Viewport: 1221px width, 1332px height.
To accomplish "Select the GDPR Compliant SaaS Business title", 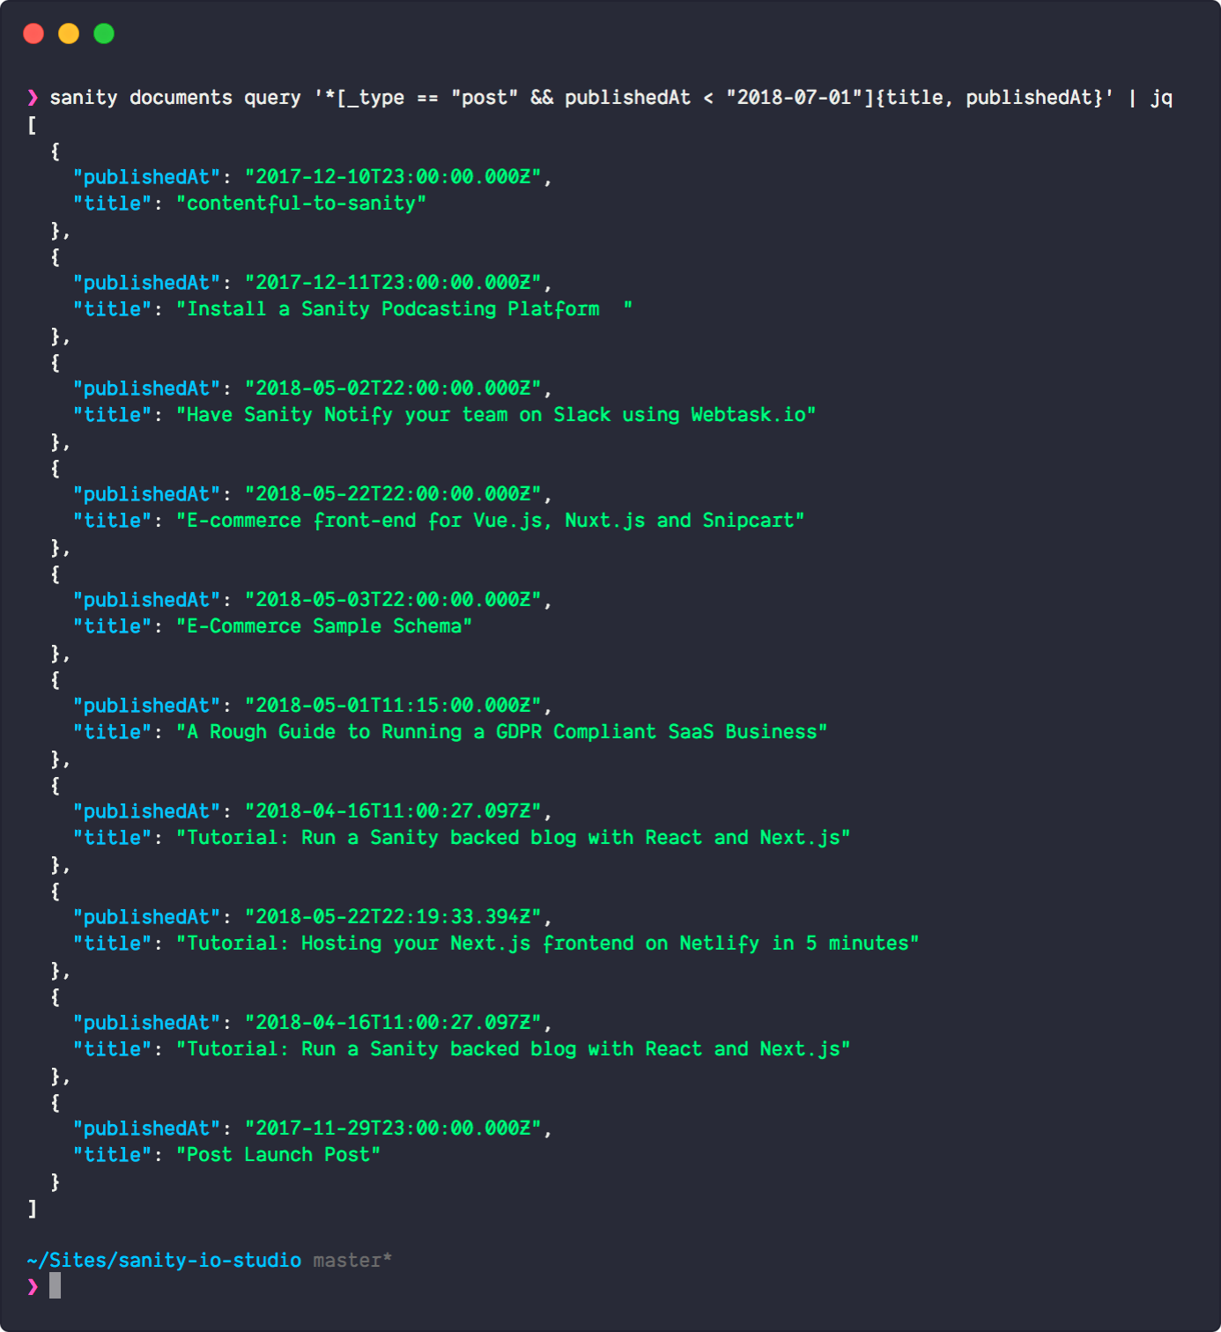I will [502, 731].
